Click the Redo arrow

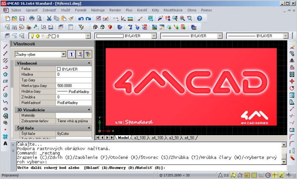(x=88, y=18)
